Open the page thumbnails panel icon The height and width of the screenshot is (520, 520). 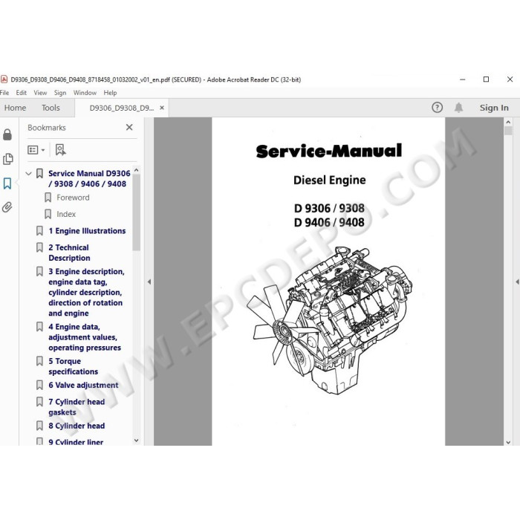coord(8,159)
